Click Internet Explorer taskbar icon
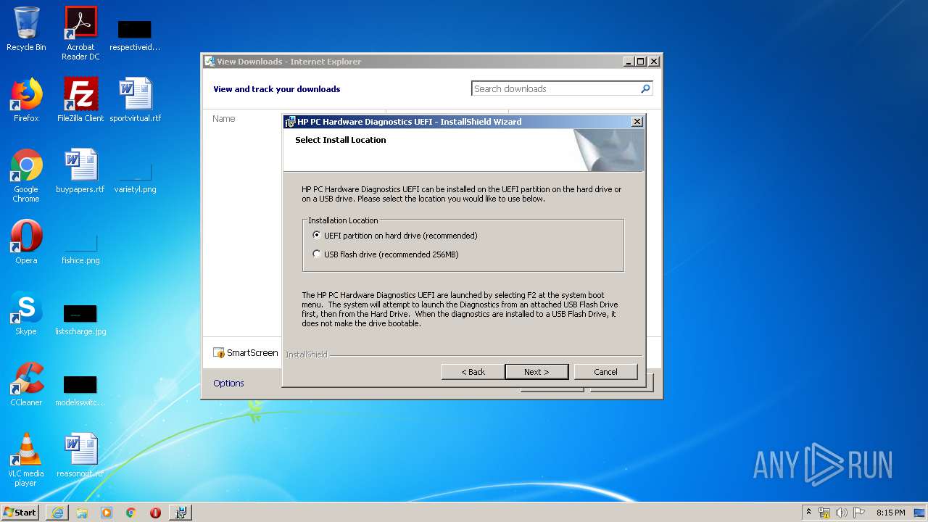The image size is (928, 522). coord(57,513)
